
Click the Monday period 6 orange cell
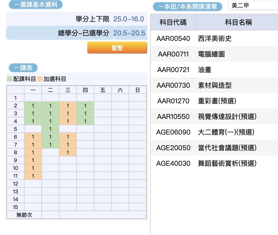[33, 137]
